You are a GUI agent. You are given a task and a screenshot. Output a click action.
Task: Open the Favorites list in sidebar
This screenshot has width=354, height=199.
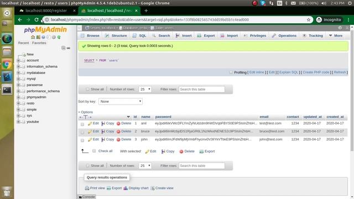(39, 43)
